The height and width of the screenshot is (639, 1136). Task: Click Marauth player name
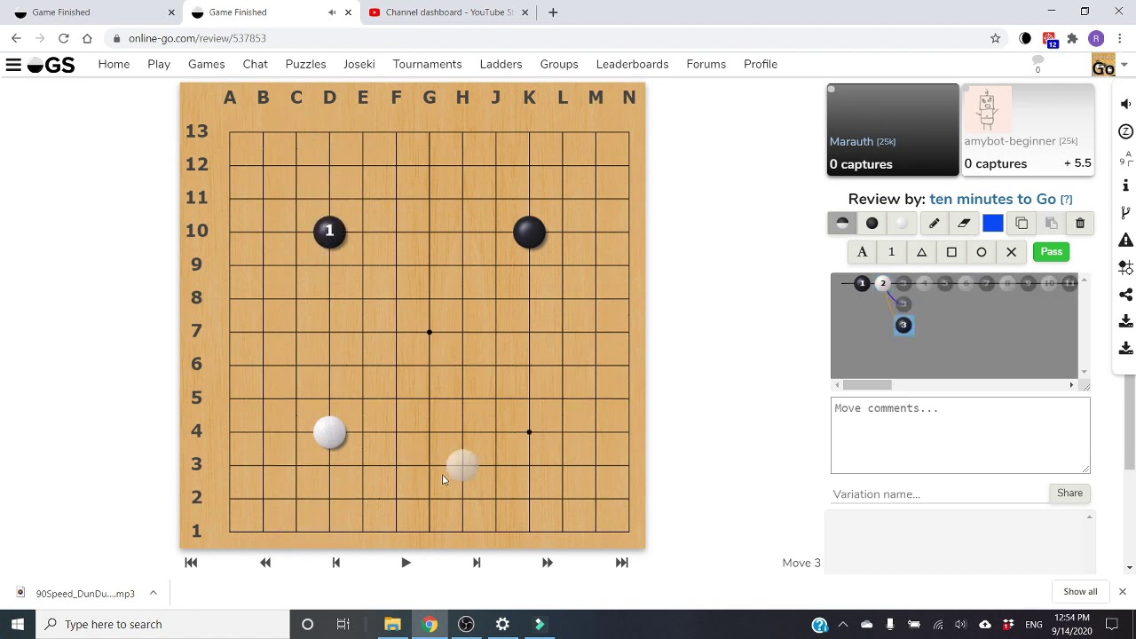tap(851, 141)
